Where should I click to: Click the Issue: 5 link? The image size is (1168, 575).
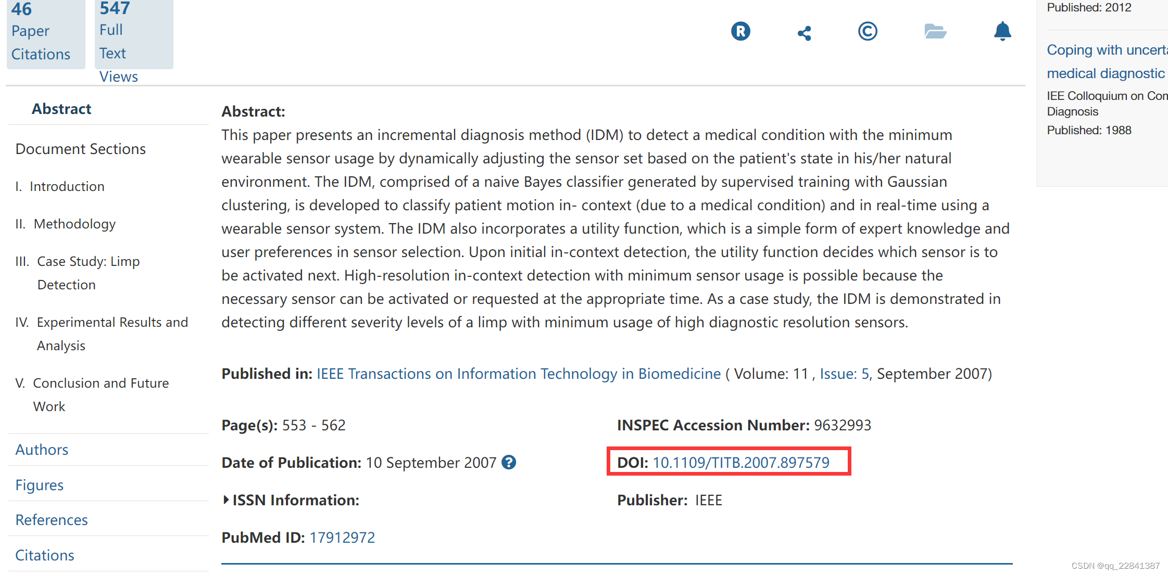click(844, 374)
